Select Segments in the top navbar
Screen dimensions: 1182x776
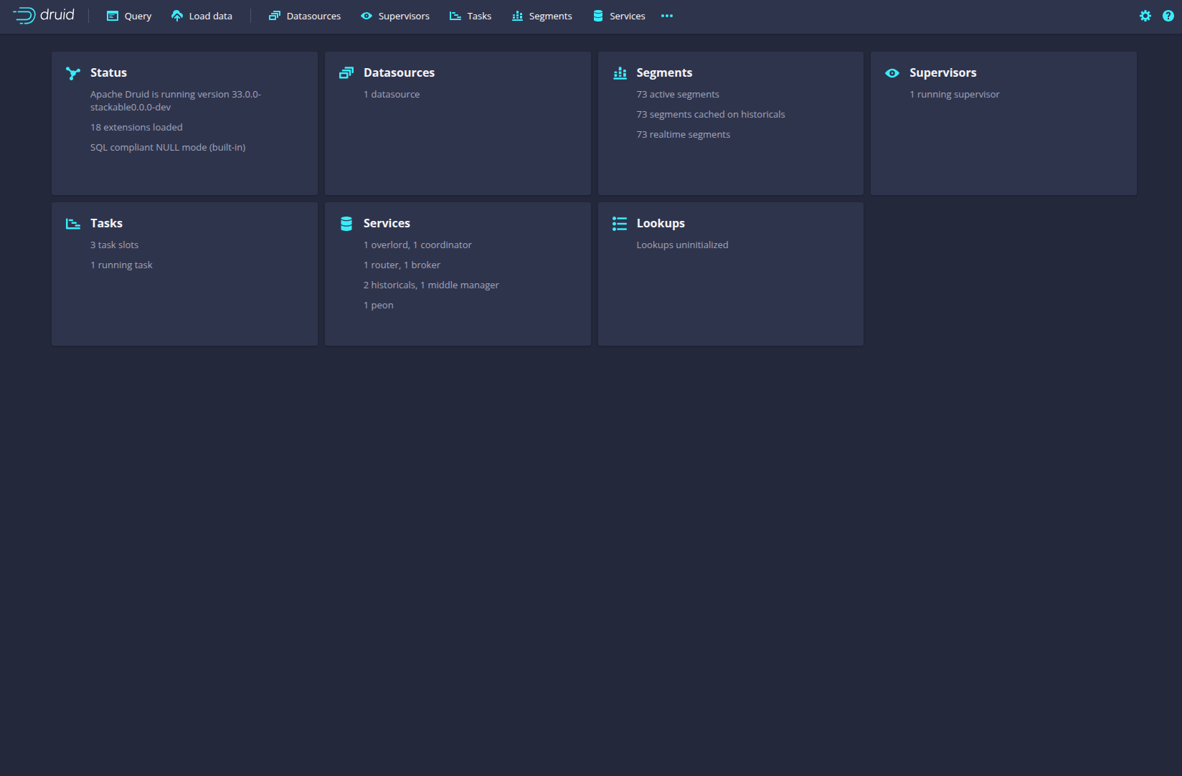(x=542, y=16)
